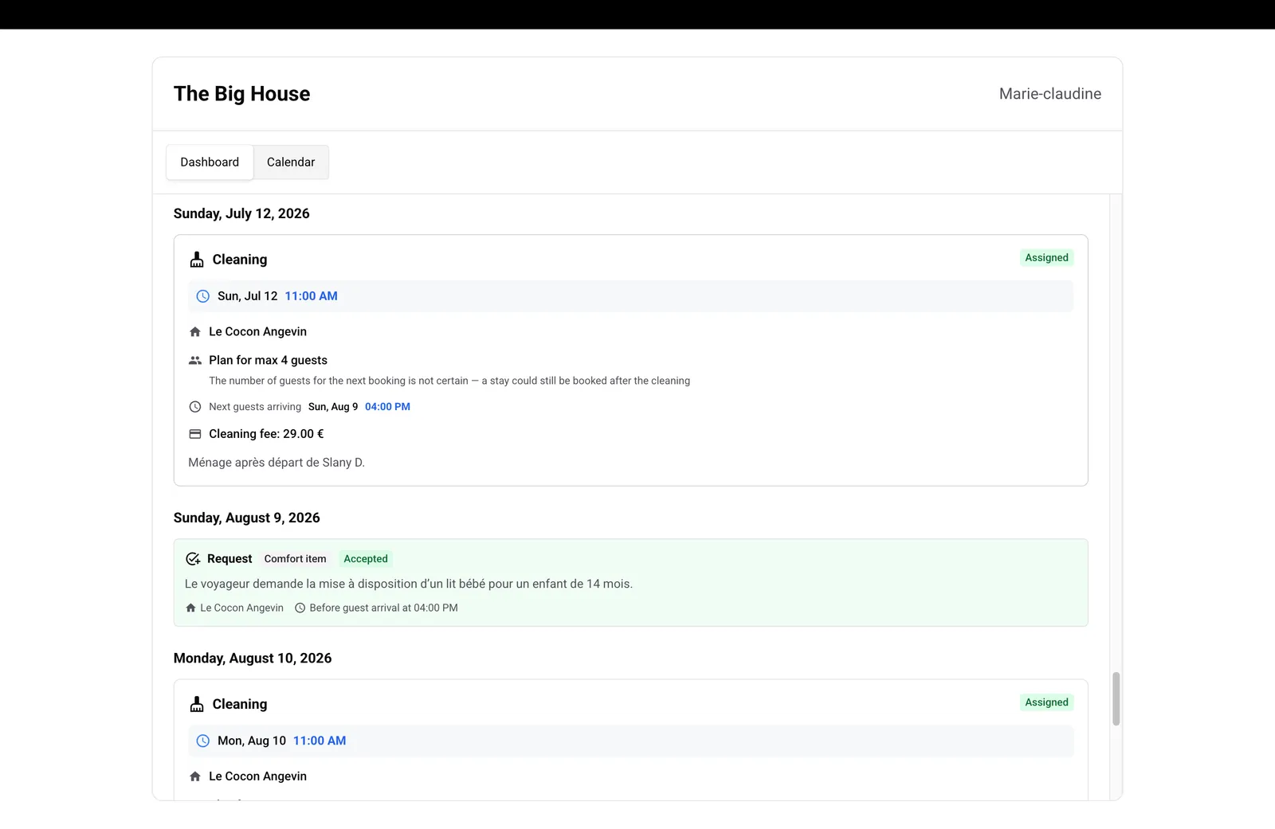Click the Assigned badge on July 12 cleaning
The image size is (1275, 829).
click(1046, 258)
